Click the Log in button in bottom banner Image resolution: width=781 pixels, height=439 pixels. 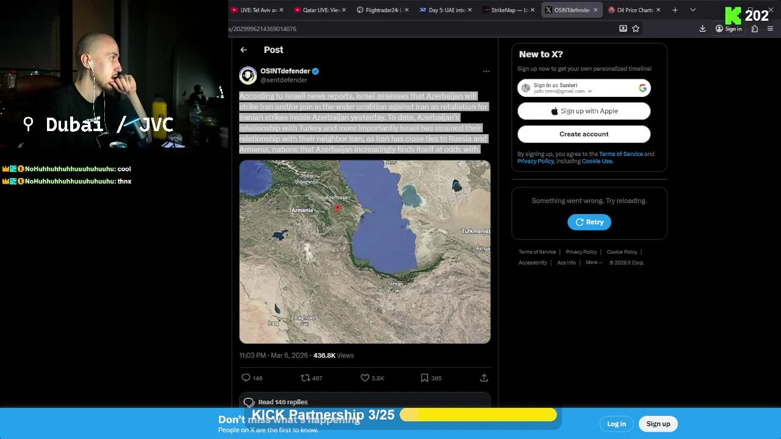[616, 424]
